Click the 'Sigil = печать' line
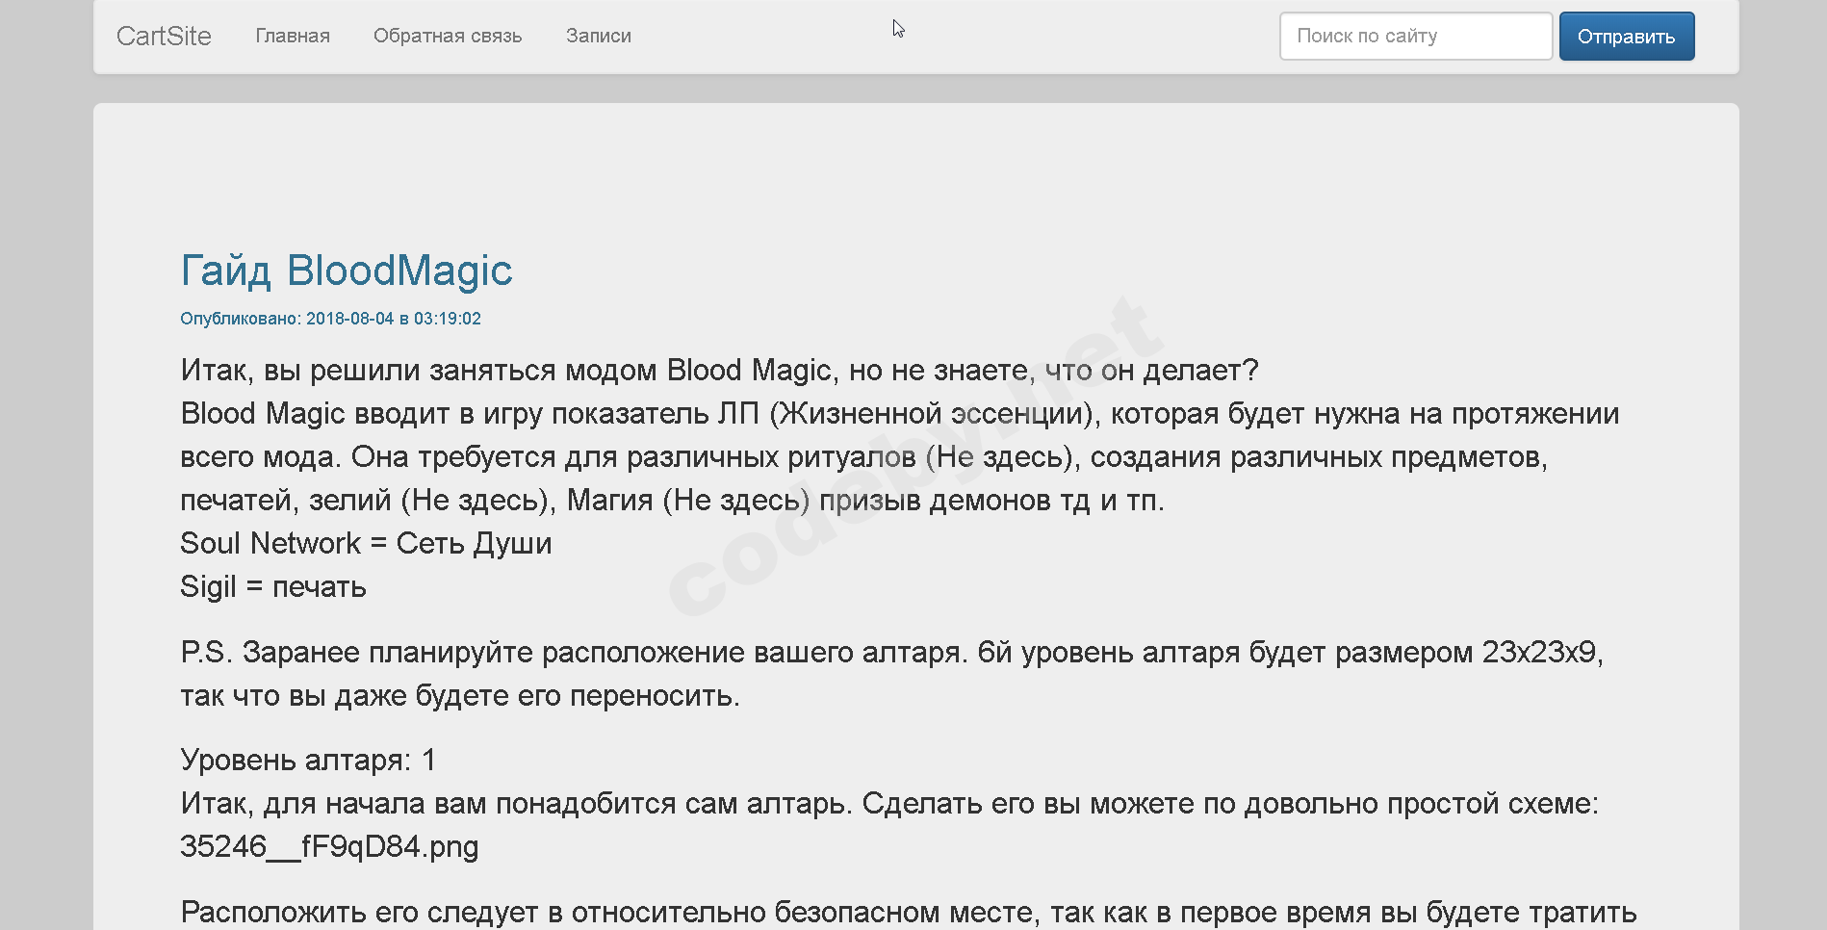 point(273,586)
